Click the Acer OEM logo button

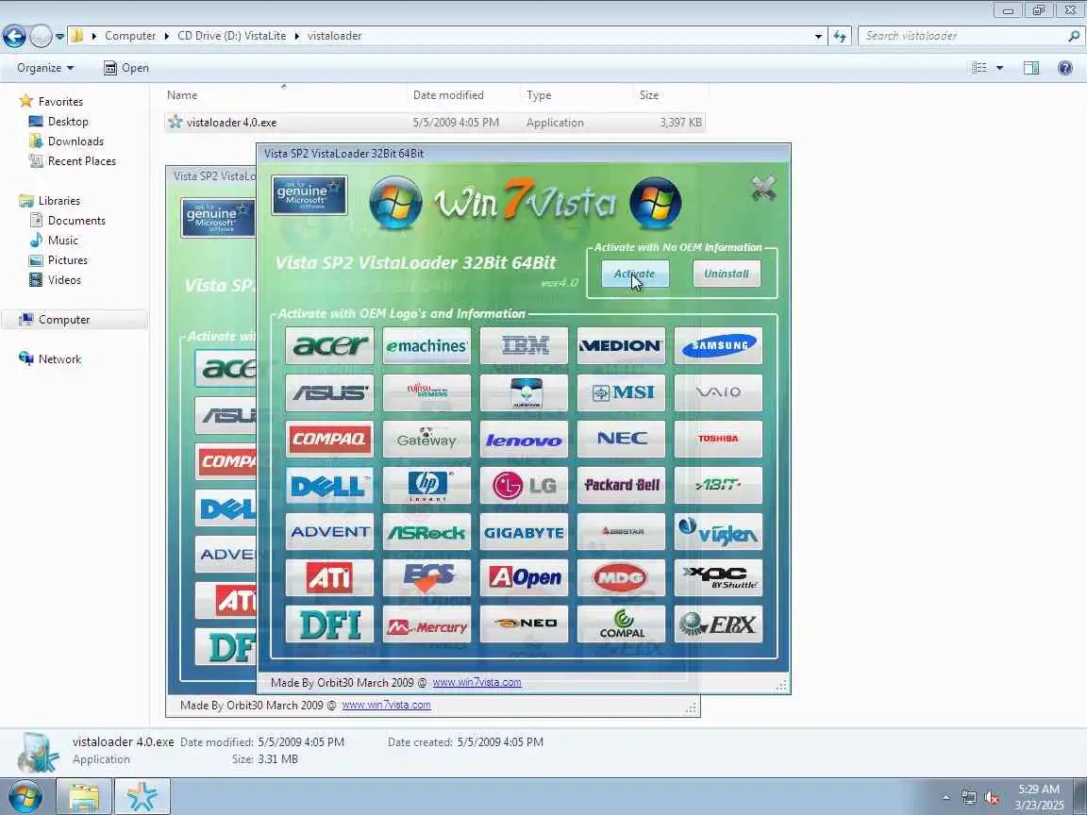[x=329, y=345]
